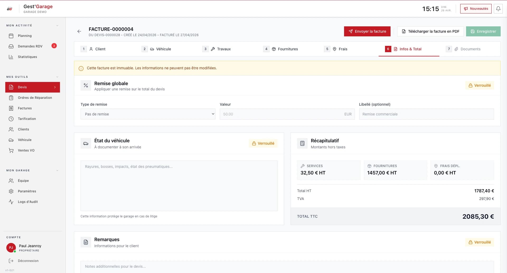The image size is (507, 273).
Task: Click the Déconnexion logout icon
Action: coord(11,261)
